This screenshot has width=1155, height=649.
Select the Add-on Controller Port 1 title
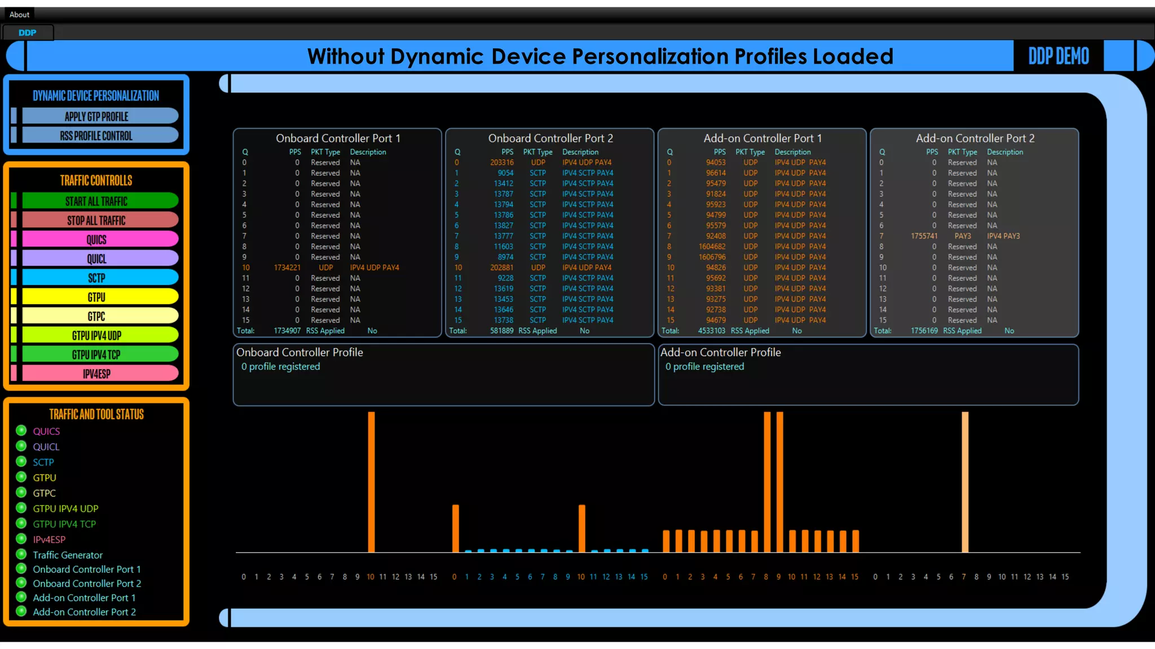coord(762,138)
